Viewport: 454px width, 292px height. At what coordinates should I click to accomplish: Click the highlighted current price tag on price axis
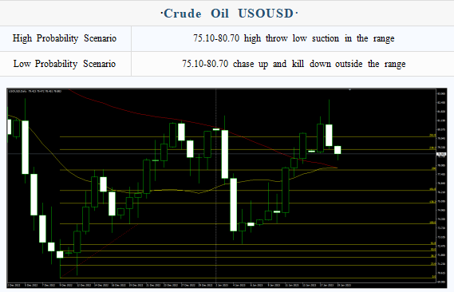pos(441,154)
